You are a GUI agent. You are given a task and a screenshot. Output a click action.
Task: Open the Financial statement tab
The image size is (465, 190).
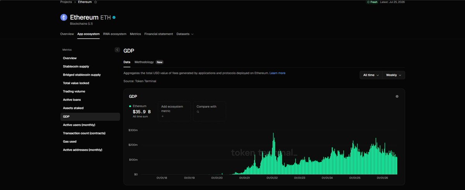[x=159, y=34]
